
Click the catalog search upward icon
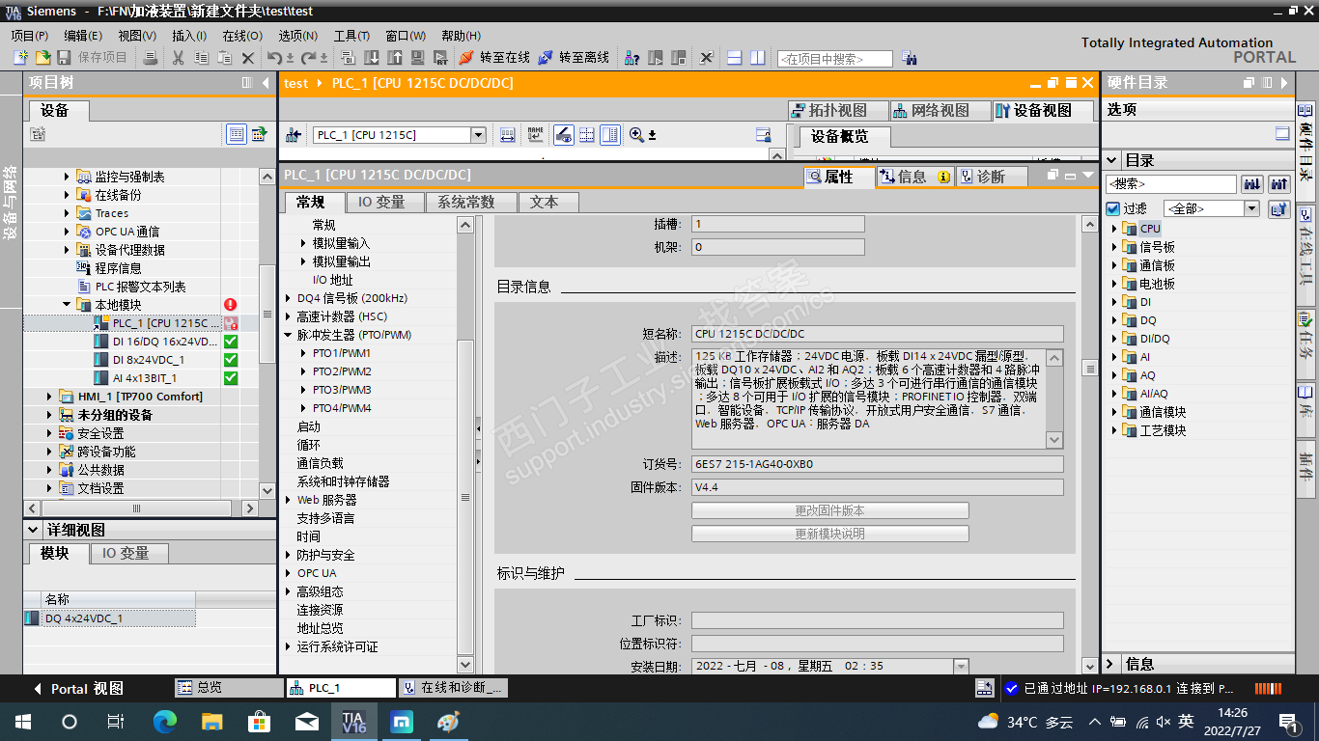[x=1278, y=183]
